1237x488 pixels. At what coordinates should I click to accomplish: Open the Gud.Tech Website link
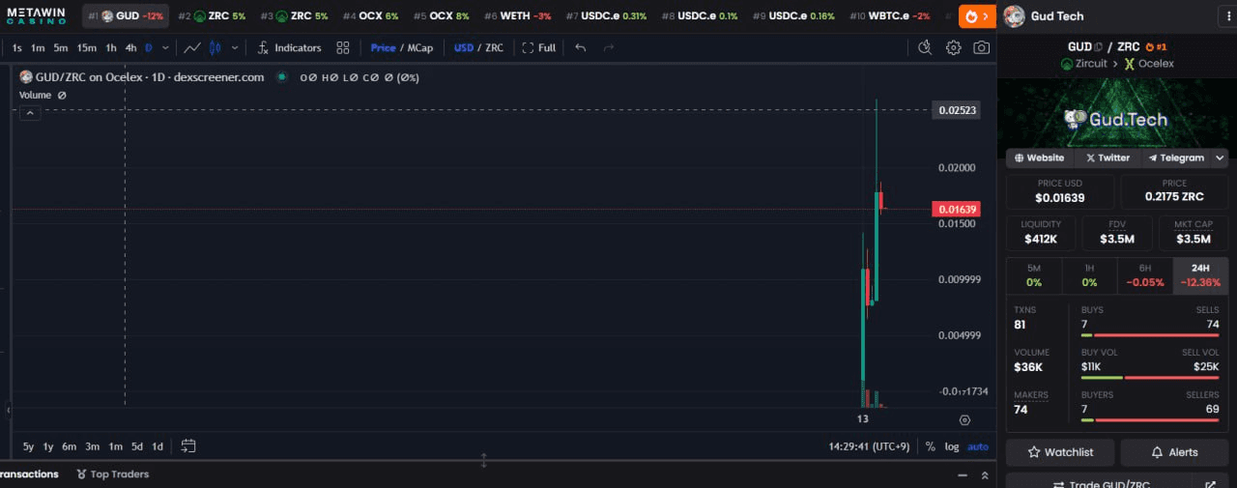coord(1039,158)
